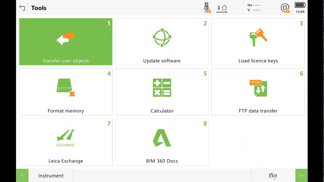The image size is (324, 182).
Task: Select the Calculator tile label
Action: point(162,111)
